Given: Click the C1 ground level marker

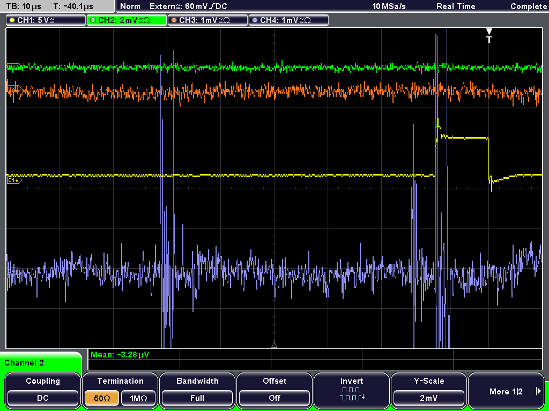Looking at the screenshot, I should coord(14,180).
